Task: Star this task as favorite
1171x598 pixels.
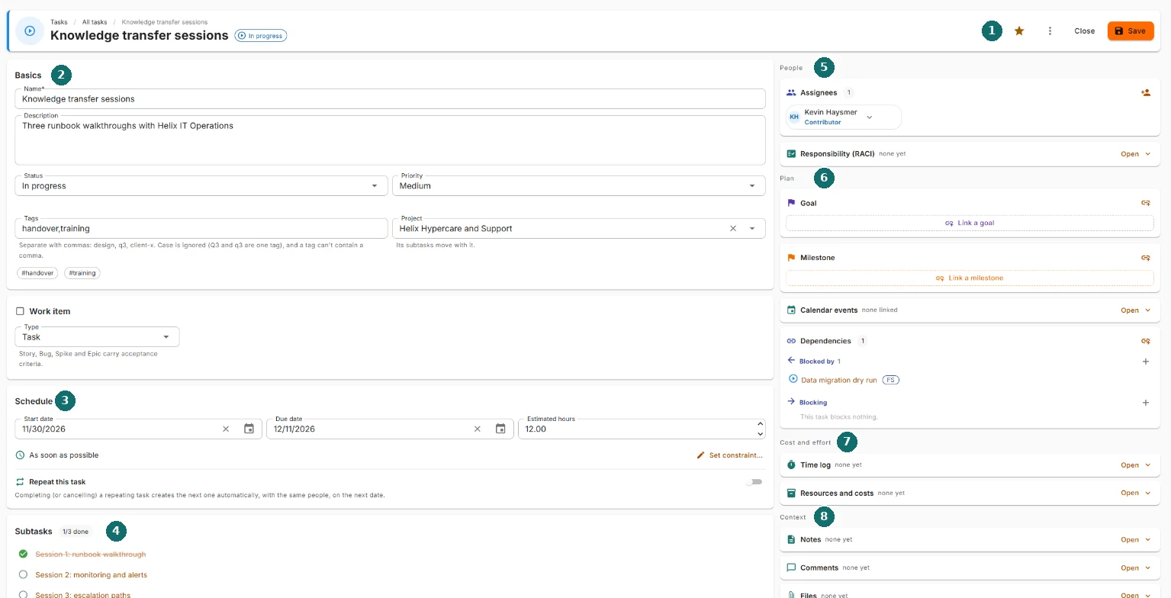Action: pos(1019,31)
